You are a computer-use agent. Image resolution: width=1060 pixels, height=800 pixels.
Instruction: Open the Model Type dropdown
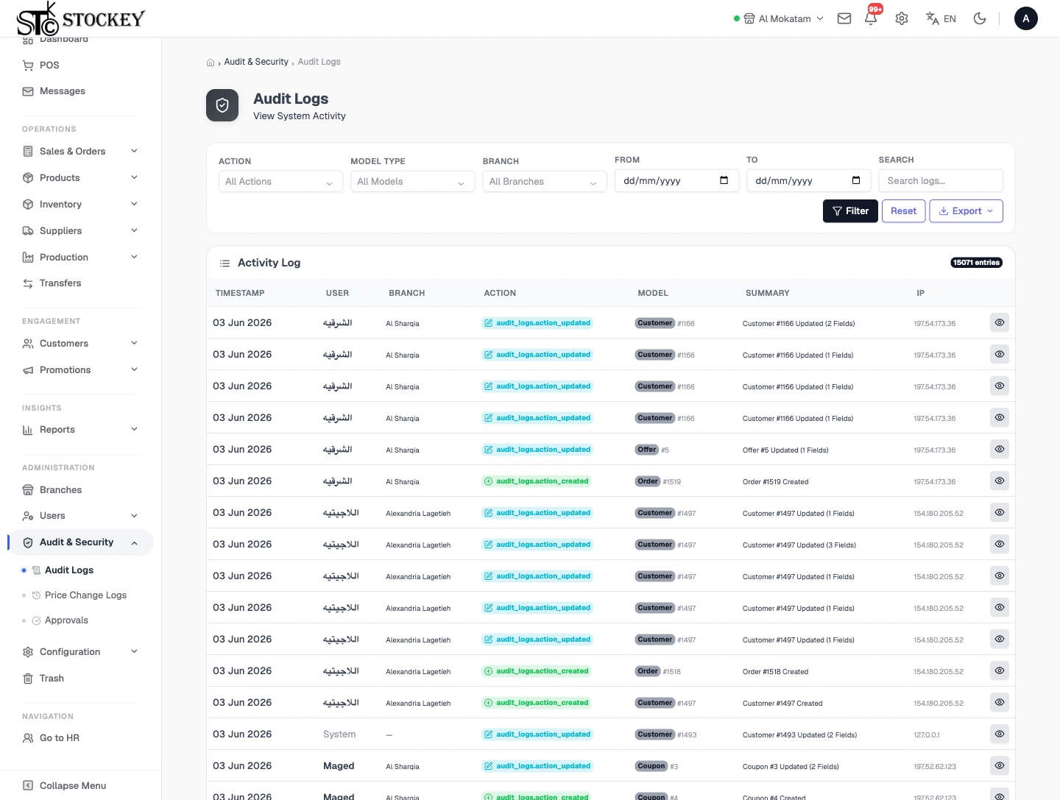(412, 181)
